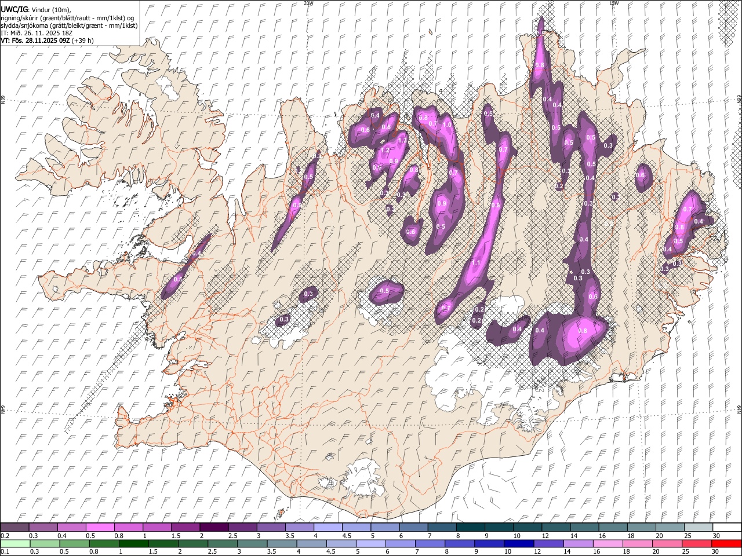Click the '1.0' precipitation value on the map
Viewport: 742px width, 556px height.
point(447,125)
